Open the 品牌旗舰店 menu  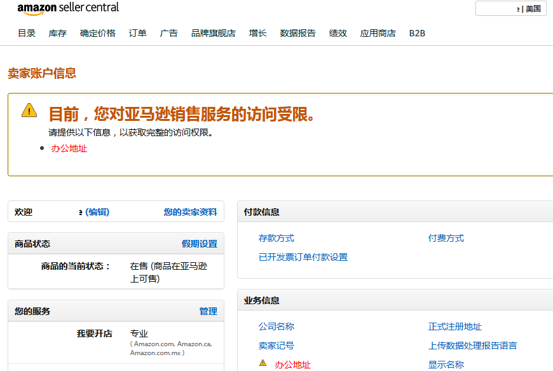214,33
